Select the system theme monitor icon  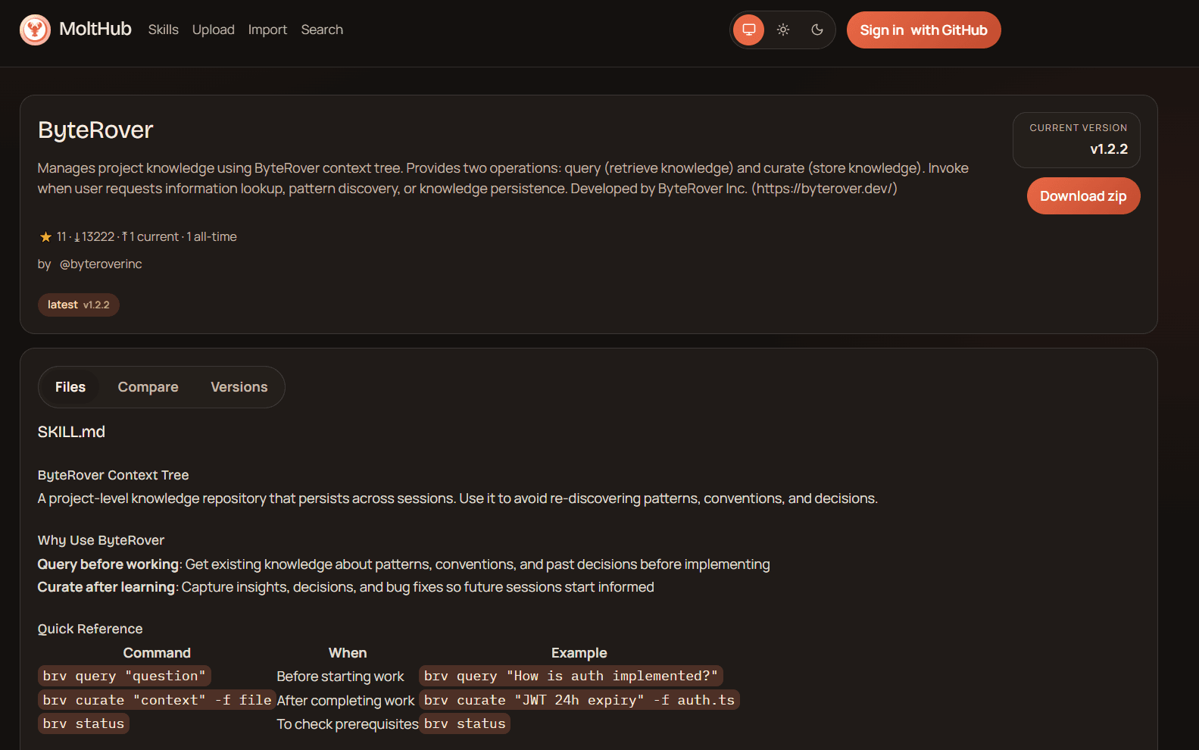tap(749, 30)
